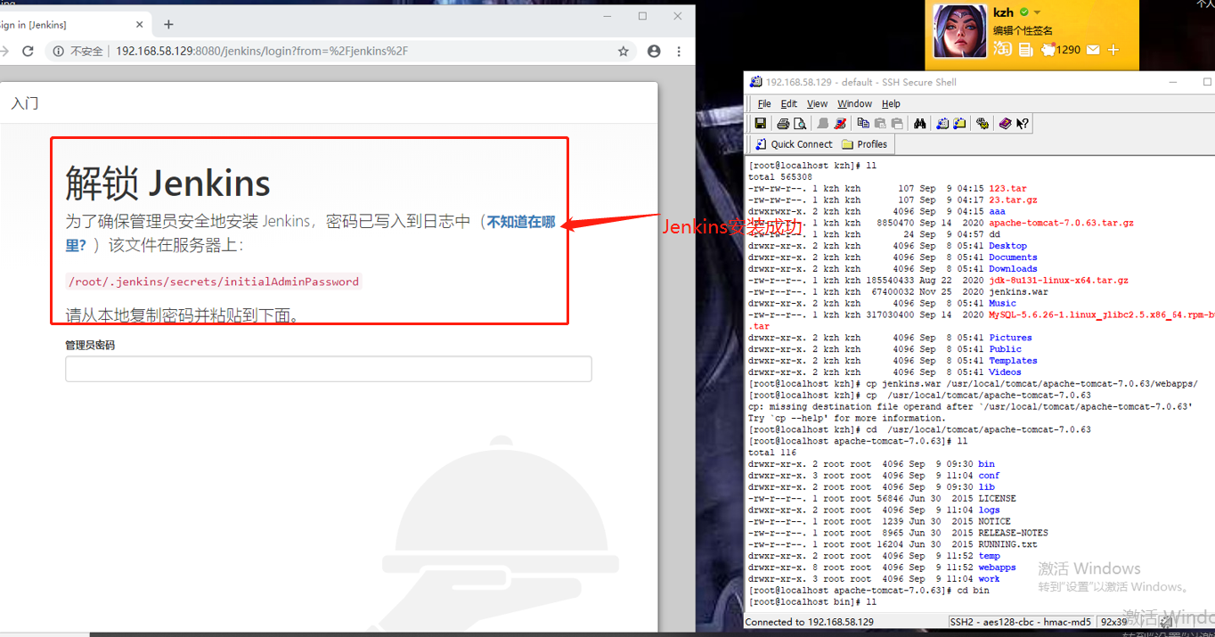Open the View menu in SSH Secure Shell
Screen dimensions: 1215x637
817,104
